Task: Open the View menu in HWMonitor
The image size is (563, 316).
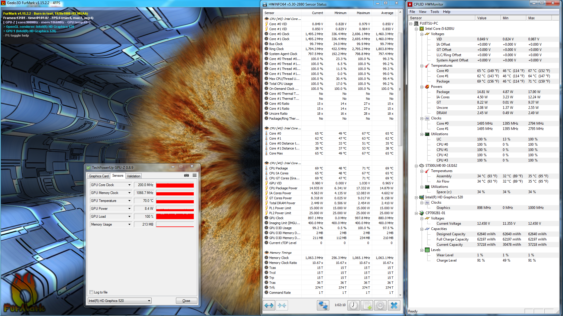Action: click(423, 12)
